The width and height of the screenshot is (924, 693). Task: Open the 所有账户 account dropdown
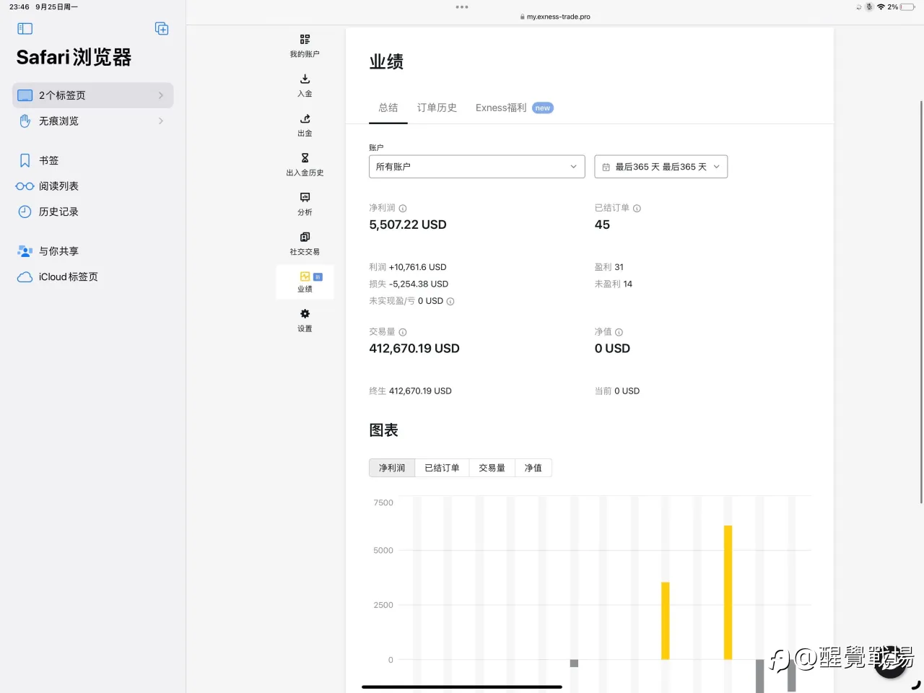coord(476,167)
